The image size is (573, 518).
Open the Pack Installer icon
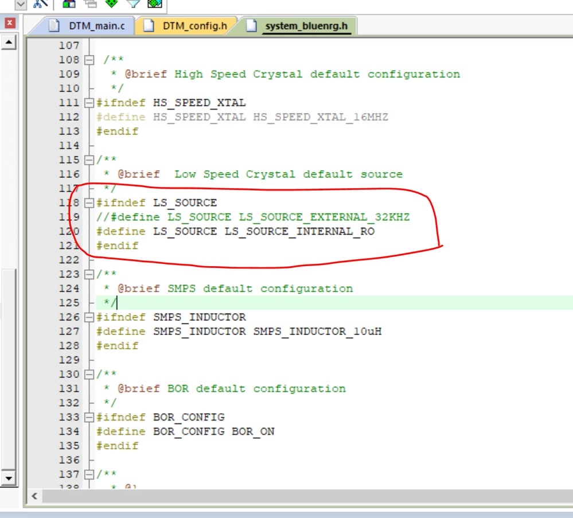coord(155,3)
